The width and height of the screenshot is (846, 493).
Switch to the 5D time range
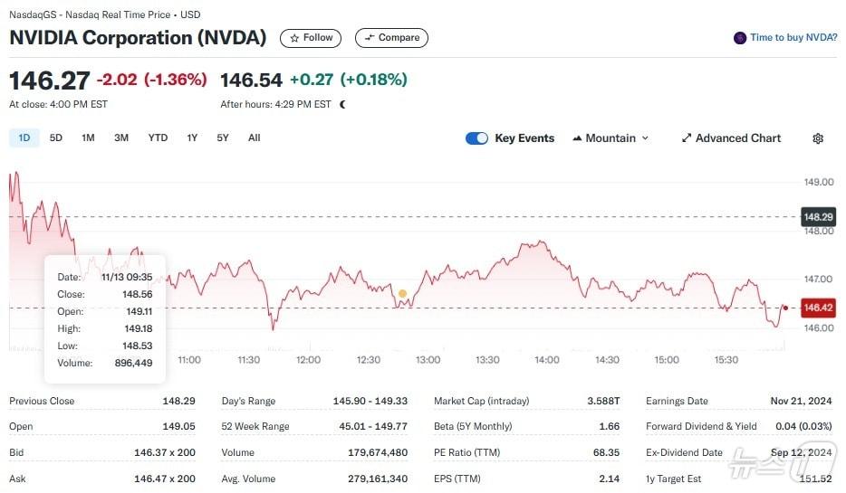click(x=56, y=138)
